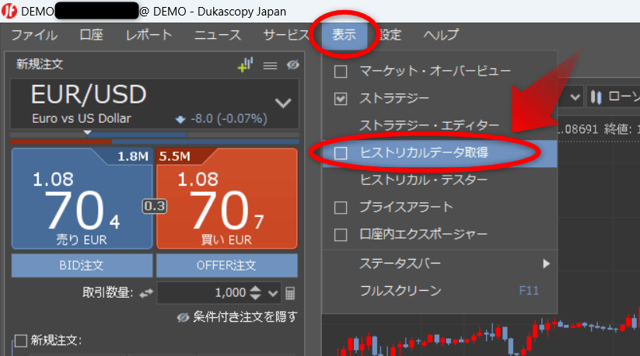Open the 設定 menu
The image size is (640, 356).
click(x=390, y=35)
